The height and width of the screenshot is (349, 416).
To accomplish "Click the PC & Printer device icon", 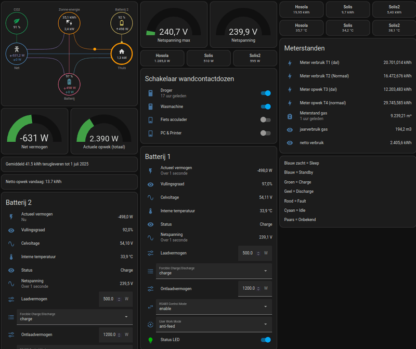I will (x=150, y=133).
